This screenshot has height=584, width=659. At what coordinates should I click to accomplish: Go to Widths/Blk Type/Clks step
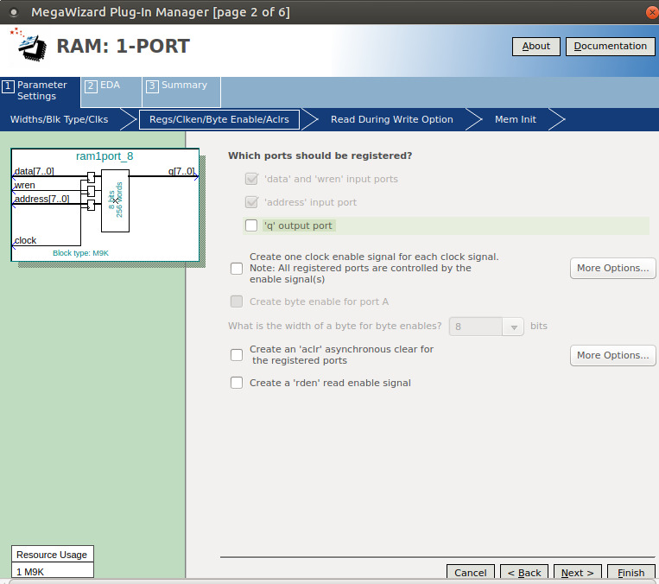tap(60, 119)
